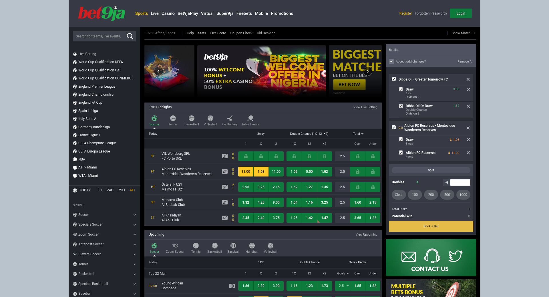Uncheck Draw 3.30 selection checkbox
549x297 pixels.
(401, 89)
